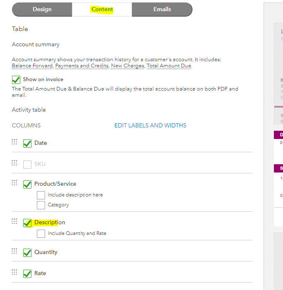Check Include description here option
The width and height of the screenshot is (283, 290).
click(x=41, y=195)
